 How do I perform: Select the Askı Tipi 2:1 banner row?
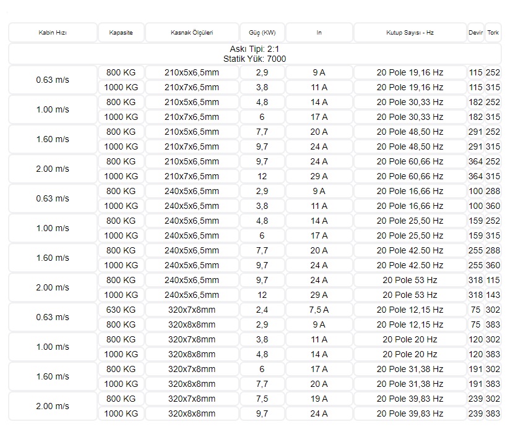[255, 54]
